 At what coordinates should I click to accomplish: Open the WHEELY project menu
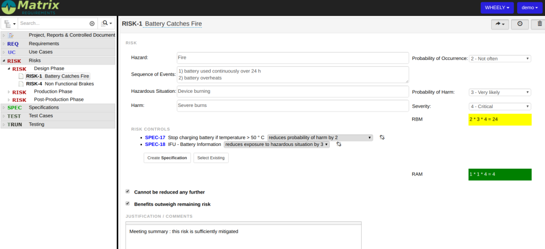point(497,8)
